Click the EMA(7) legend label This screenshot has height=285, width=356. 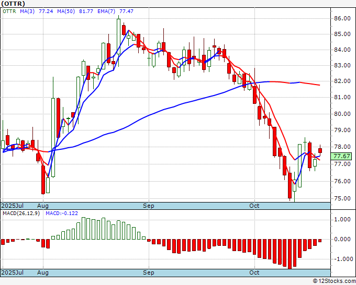coord(106,11)
